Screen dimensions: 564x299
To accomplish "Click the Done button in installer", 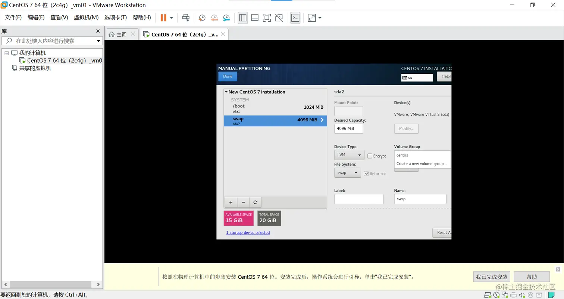I will coord(228,76).
